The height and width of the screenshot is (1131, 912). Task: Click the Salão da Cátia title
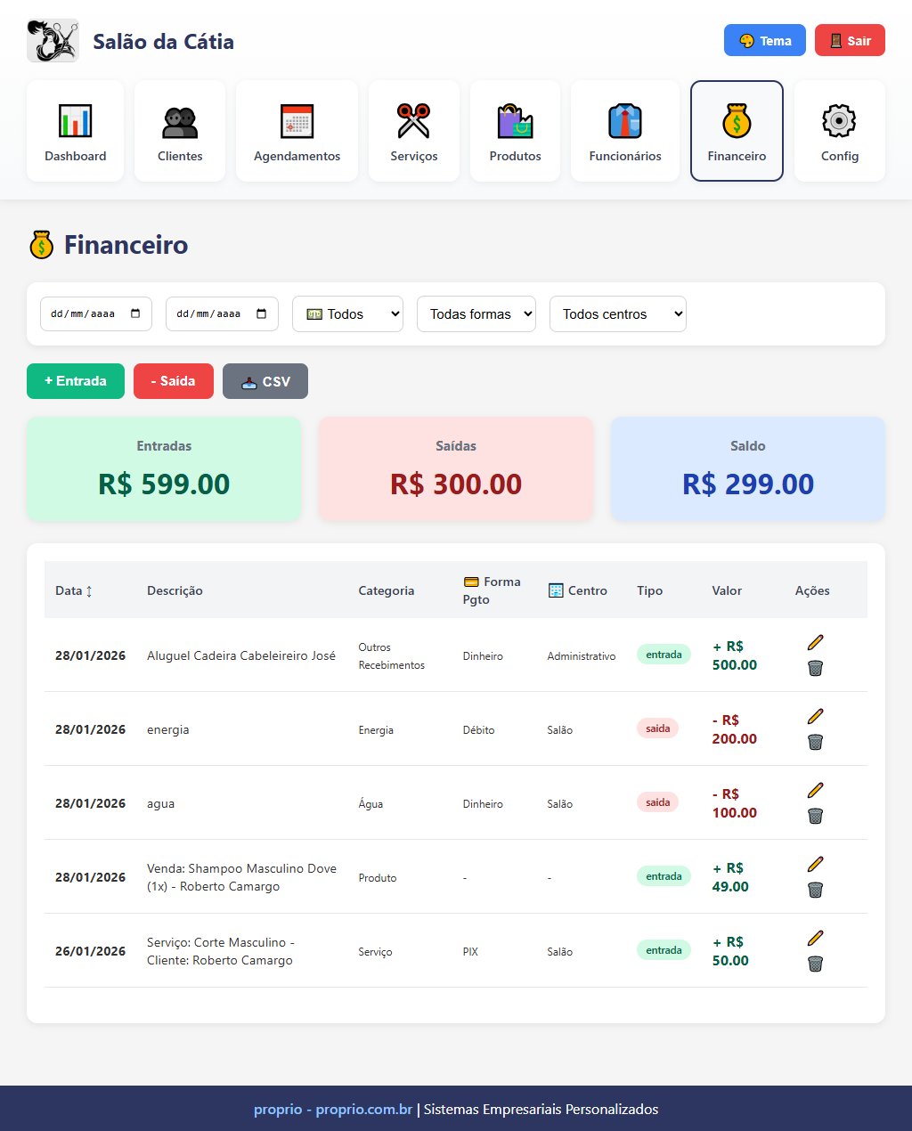pos(164,41)
